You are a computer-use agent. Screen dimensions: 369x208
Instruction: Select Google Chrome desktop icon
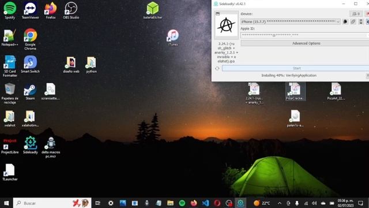[x=30, y=39]
